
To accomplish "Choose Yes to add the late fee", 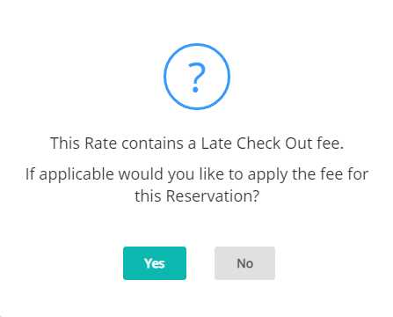I will pos(155,263).
